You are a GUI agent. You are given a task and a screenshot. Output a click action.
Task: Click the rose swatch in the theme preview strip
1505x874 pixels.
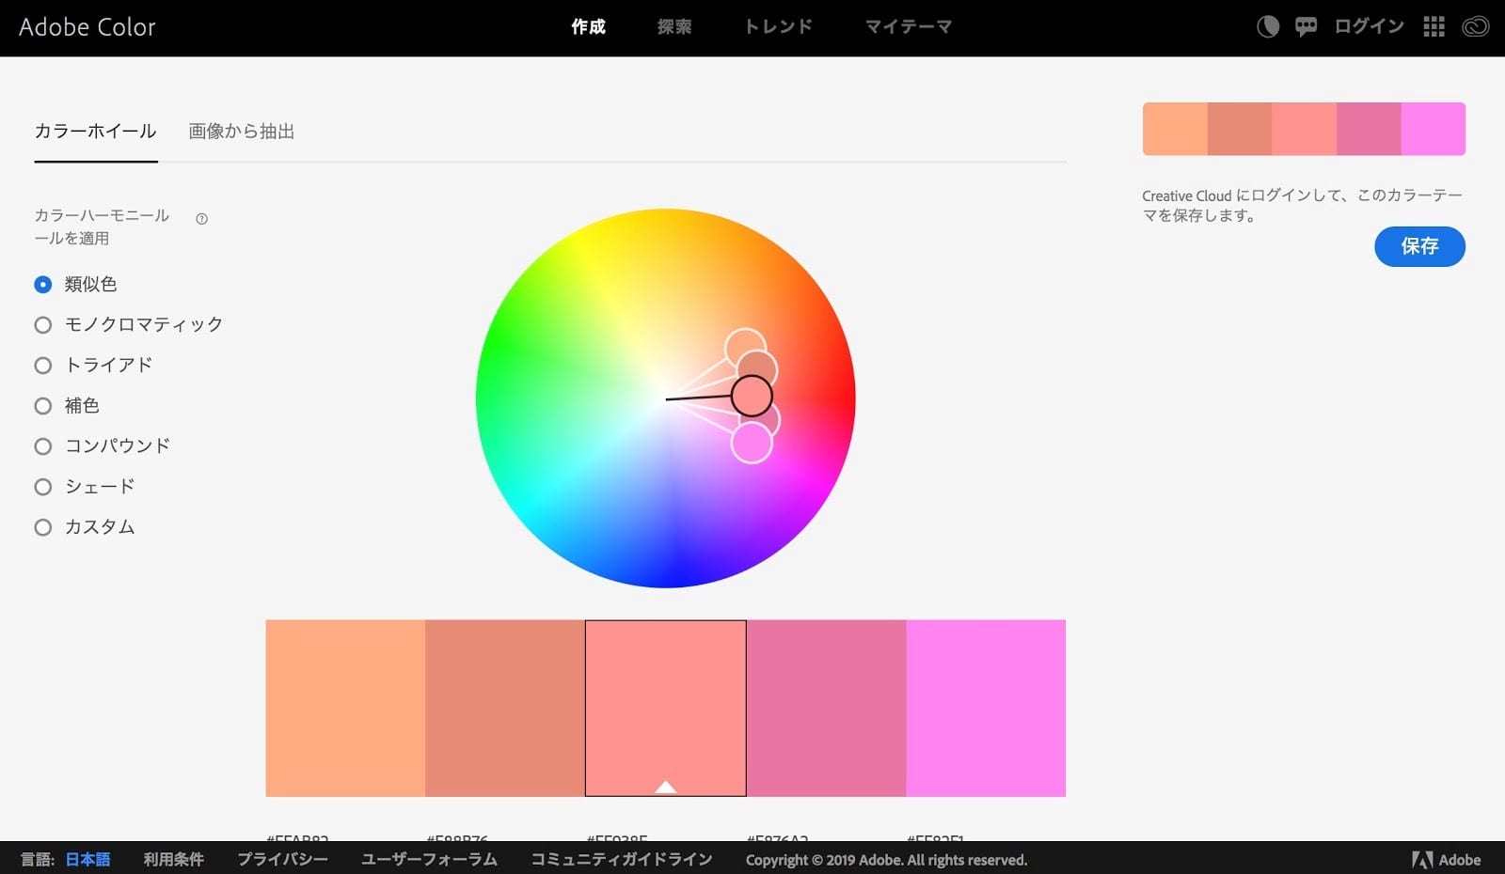point(1369,129)
